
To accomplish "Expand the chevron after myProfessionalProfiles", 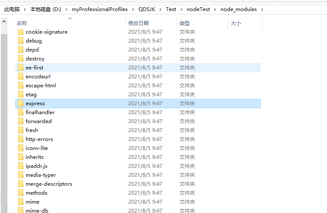I will coord(133,9).
